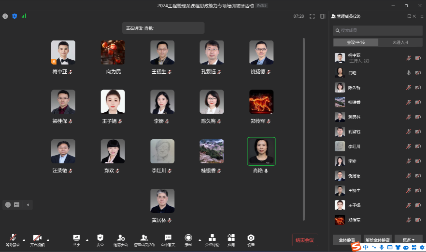Click the member search field (搜索成员)
Image resolution: width=426 pixels, height=252 pixels.
click(377, 30)
